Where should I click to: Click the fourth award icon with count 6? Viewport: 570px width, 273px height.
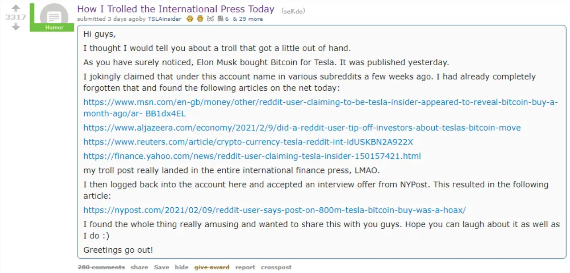point(223,19)
